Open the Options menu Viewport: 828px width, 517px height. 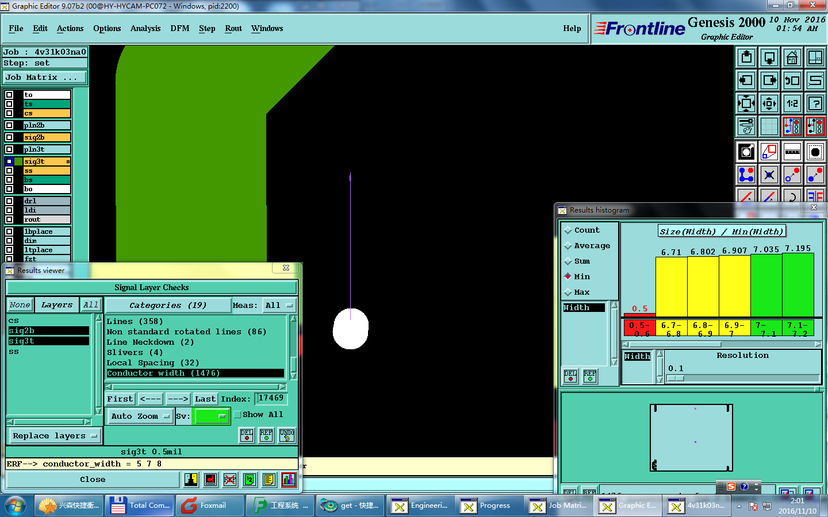click(107, 29)
